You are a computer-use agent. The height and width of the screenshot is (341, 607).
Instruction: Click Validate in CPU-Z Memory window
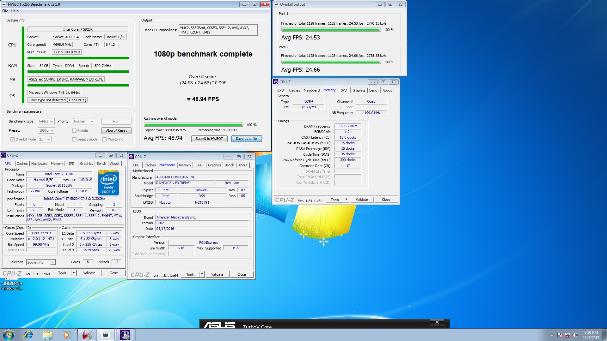(x=362, y=200)
